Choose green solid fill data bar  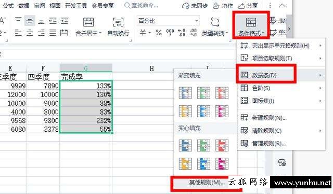pyautogui.click(x=203, y=145)
